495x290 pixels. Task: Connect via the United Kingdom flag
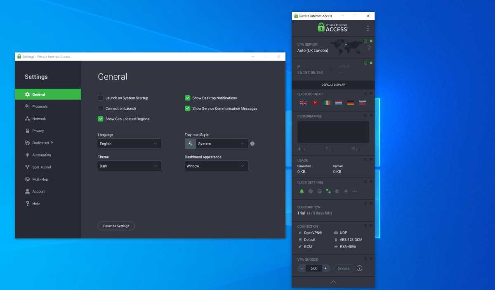[303, 103]
